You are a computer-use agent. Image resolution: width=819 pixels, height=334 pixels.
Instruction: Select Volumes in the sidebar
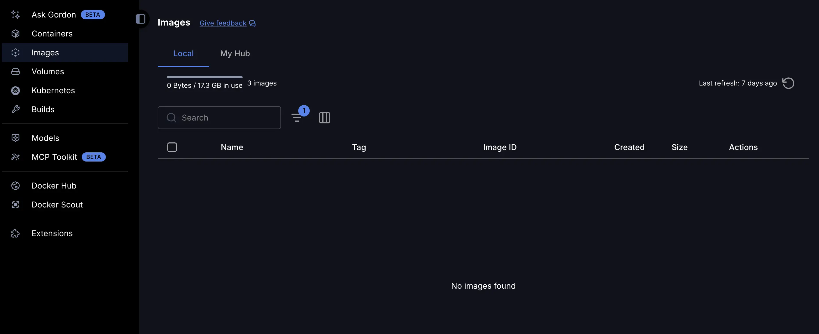point(48,71)
